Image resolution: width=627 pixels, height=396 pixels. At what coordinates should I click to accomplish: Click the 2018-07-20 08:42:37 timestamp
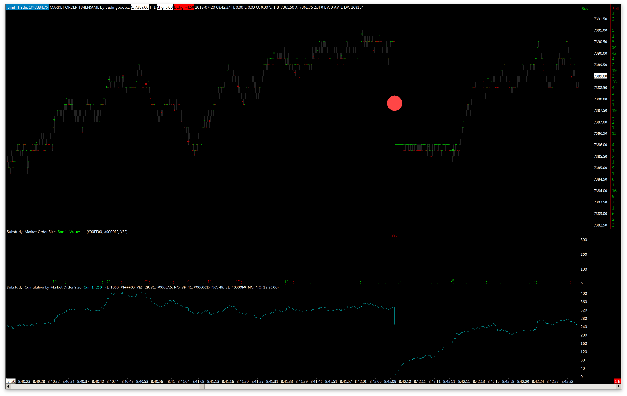[x=213, y=7]
